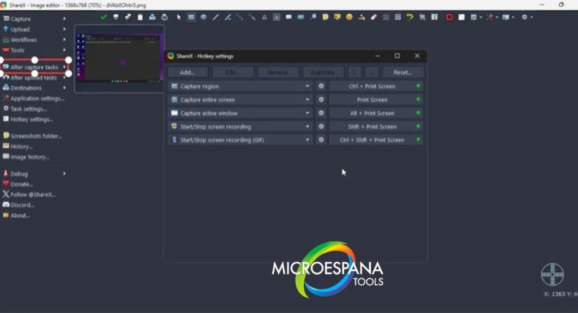Choose the ellipse drawing tool
The width and height of the screenshot is (578, 313).
(x=203, y=17)
